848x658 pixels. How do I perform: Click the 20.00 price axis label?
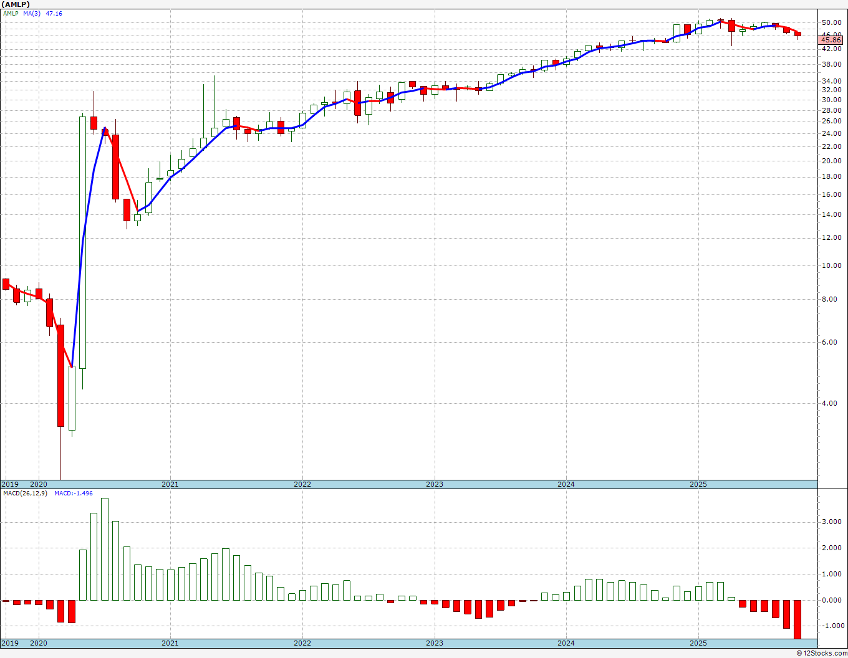832,161
